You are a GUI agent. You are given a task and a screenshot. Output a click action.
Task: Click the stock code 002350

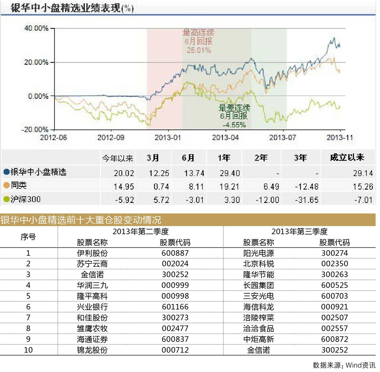335,264
